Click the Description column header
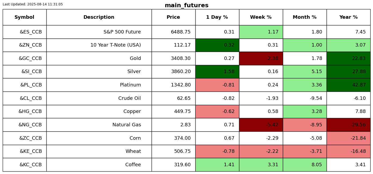Image resolution: width=373 pixels, height=174 pixels. pyautogui.click(x=99, y=17)
